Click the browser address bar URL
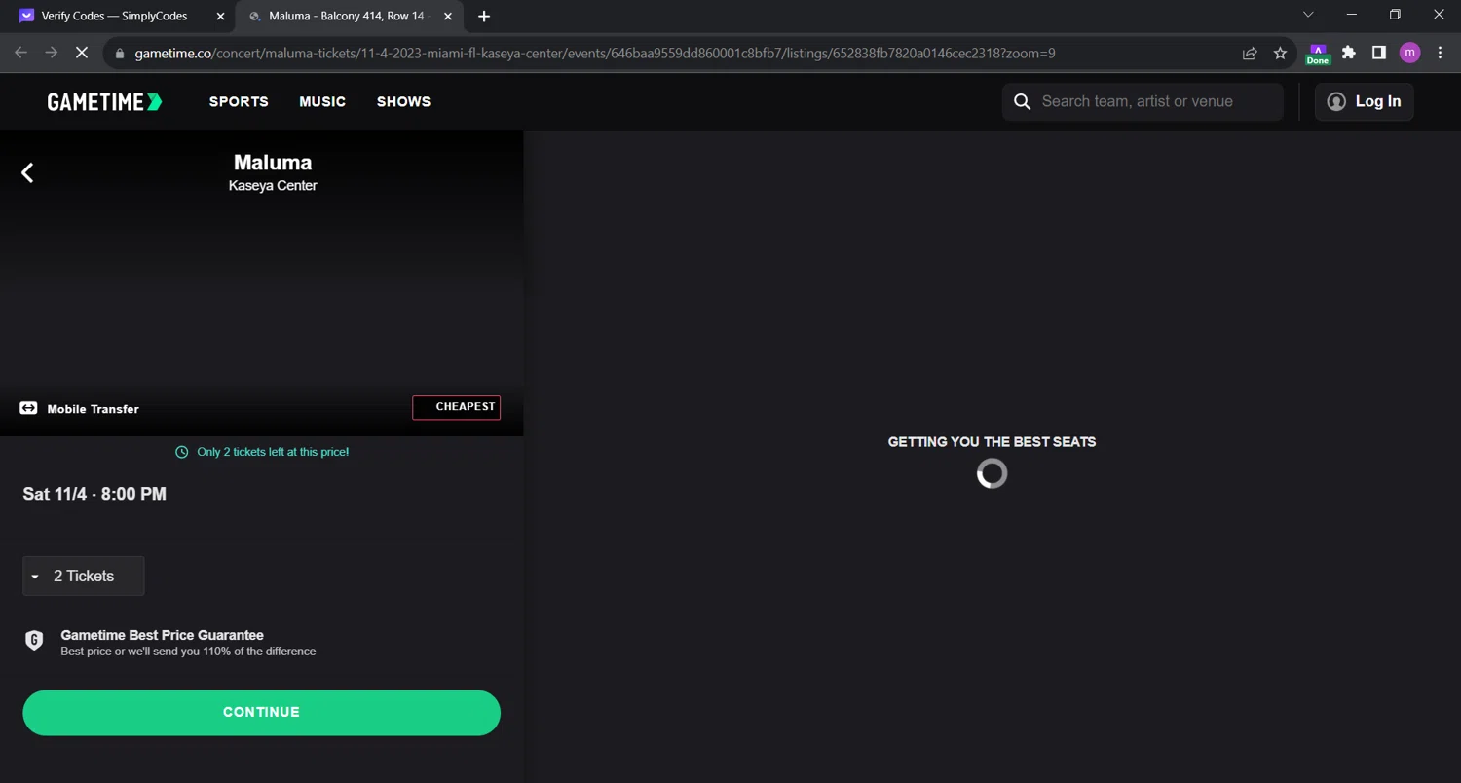Image resolution: width=1461 pixels, height=783 pixels. tap(595, 54)
